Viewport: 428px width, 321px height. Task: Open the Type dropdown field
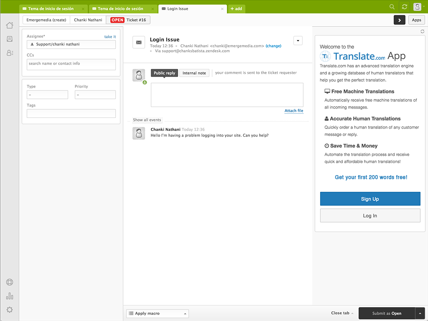click(47, 95)
